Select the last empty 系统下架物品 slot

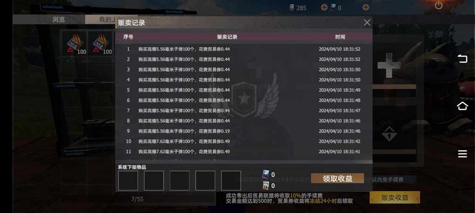click(x=231, y=181)
